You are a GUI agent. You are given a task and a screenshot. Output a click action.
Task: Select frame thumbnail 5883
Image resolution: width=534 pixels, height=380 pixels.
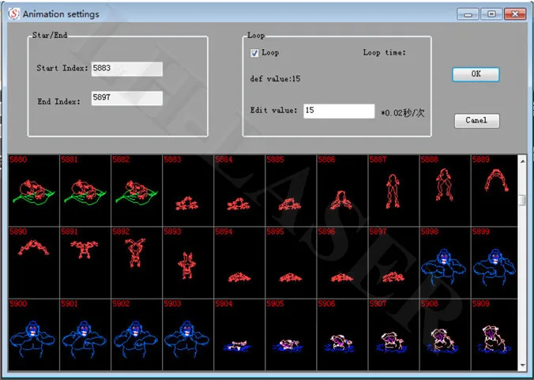coord(188,190)
